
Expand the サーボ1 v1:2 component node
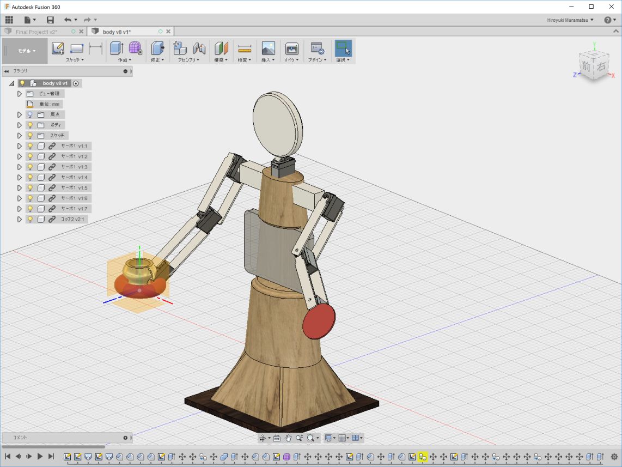point(19,156)
